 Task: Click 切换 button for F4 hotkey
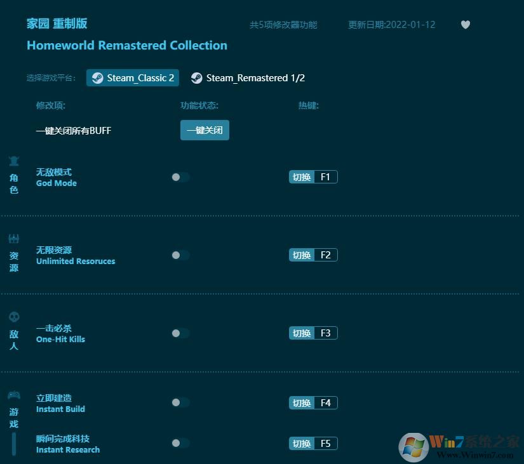click(302, 403)
